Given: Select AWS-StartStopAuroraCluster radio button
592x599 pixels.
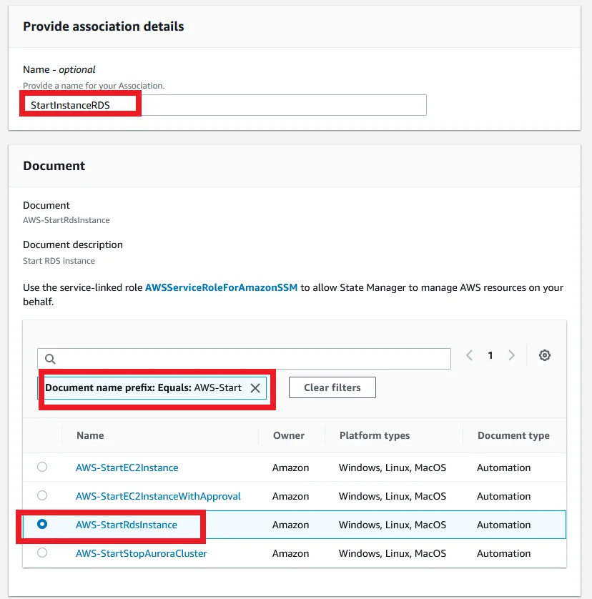Looking at the screenshot, I should click(x=42, y=553).
